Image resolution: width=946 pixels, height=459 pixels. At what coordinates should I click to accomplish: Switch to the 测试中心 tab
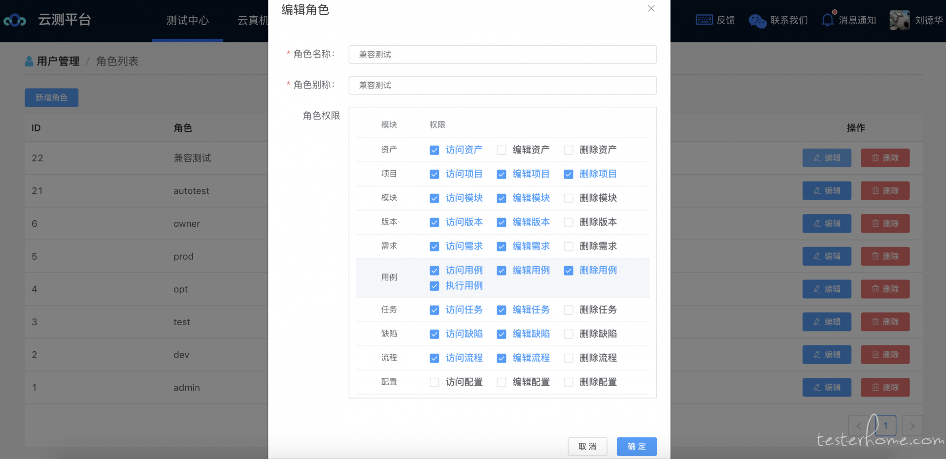pos(187,20)
